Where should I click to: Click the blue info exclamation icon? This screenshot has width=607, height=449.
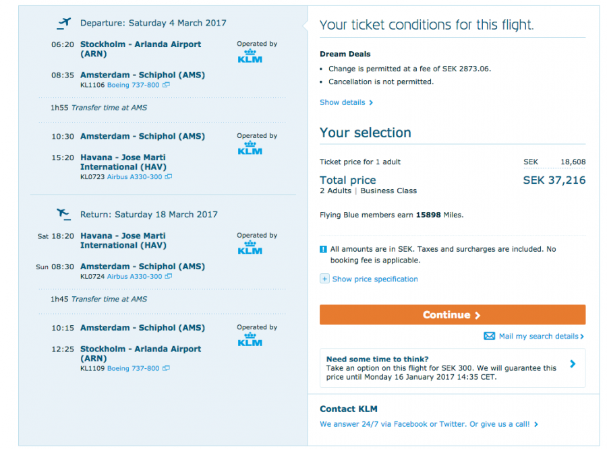tap(324, 250)
